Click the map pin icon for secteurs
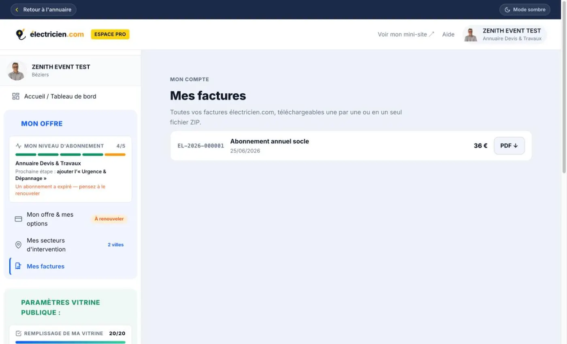The image size is (567, 344). point(18,245)
